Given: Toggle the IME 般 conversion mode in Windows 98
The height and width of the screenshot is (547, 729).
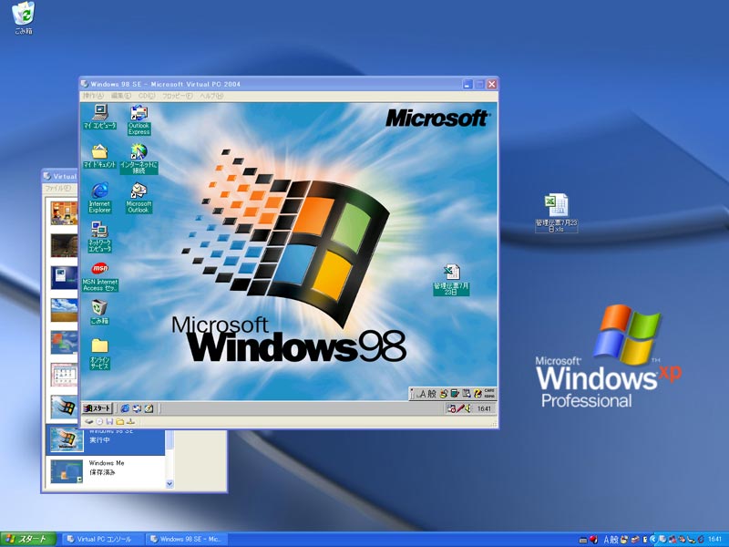Looking at the screenshot, I should coord(432,394).
